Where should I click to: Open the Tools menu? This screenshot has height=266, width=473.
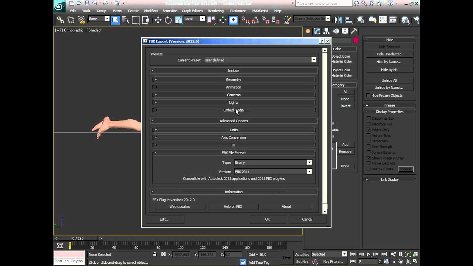pos(86,11)
